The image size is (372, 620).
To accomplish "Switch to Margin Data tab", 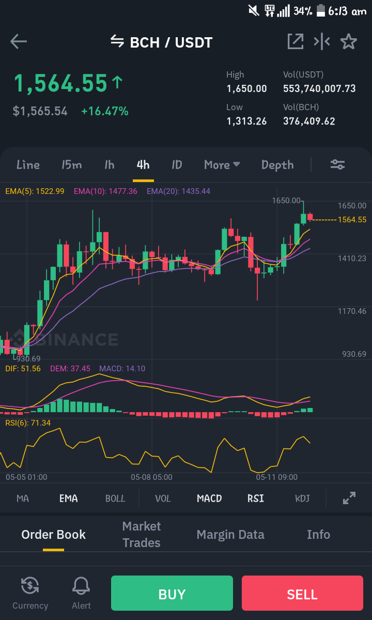I will coord(230,535).
